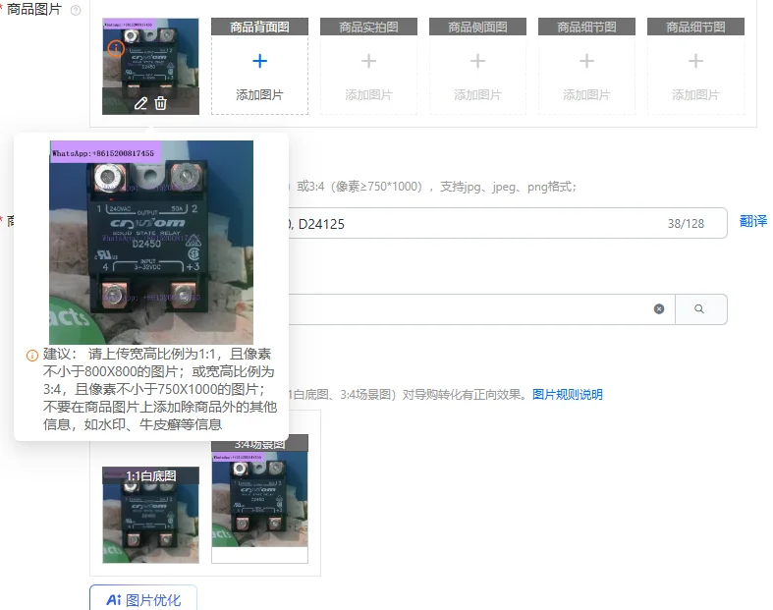Delete the main product image via trash icon
This screenshot has width=773, height=610.
[x=161, y=103]
